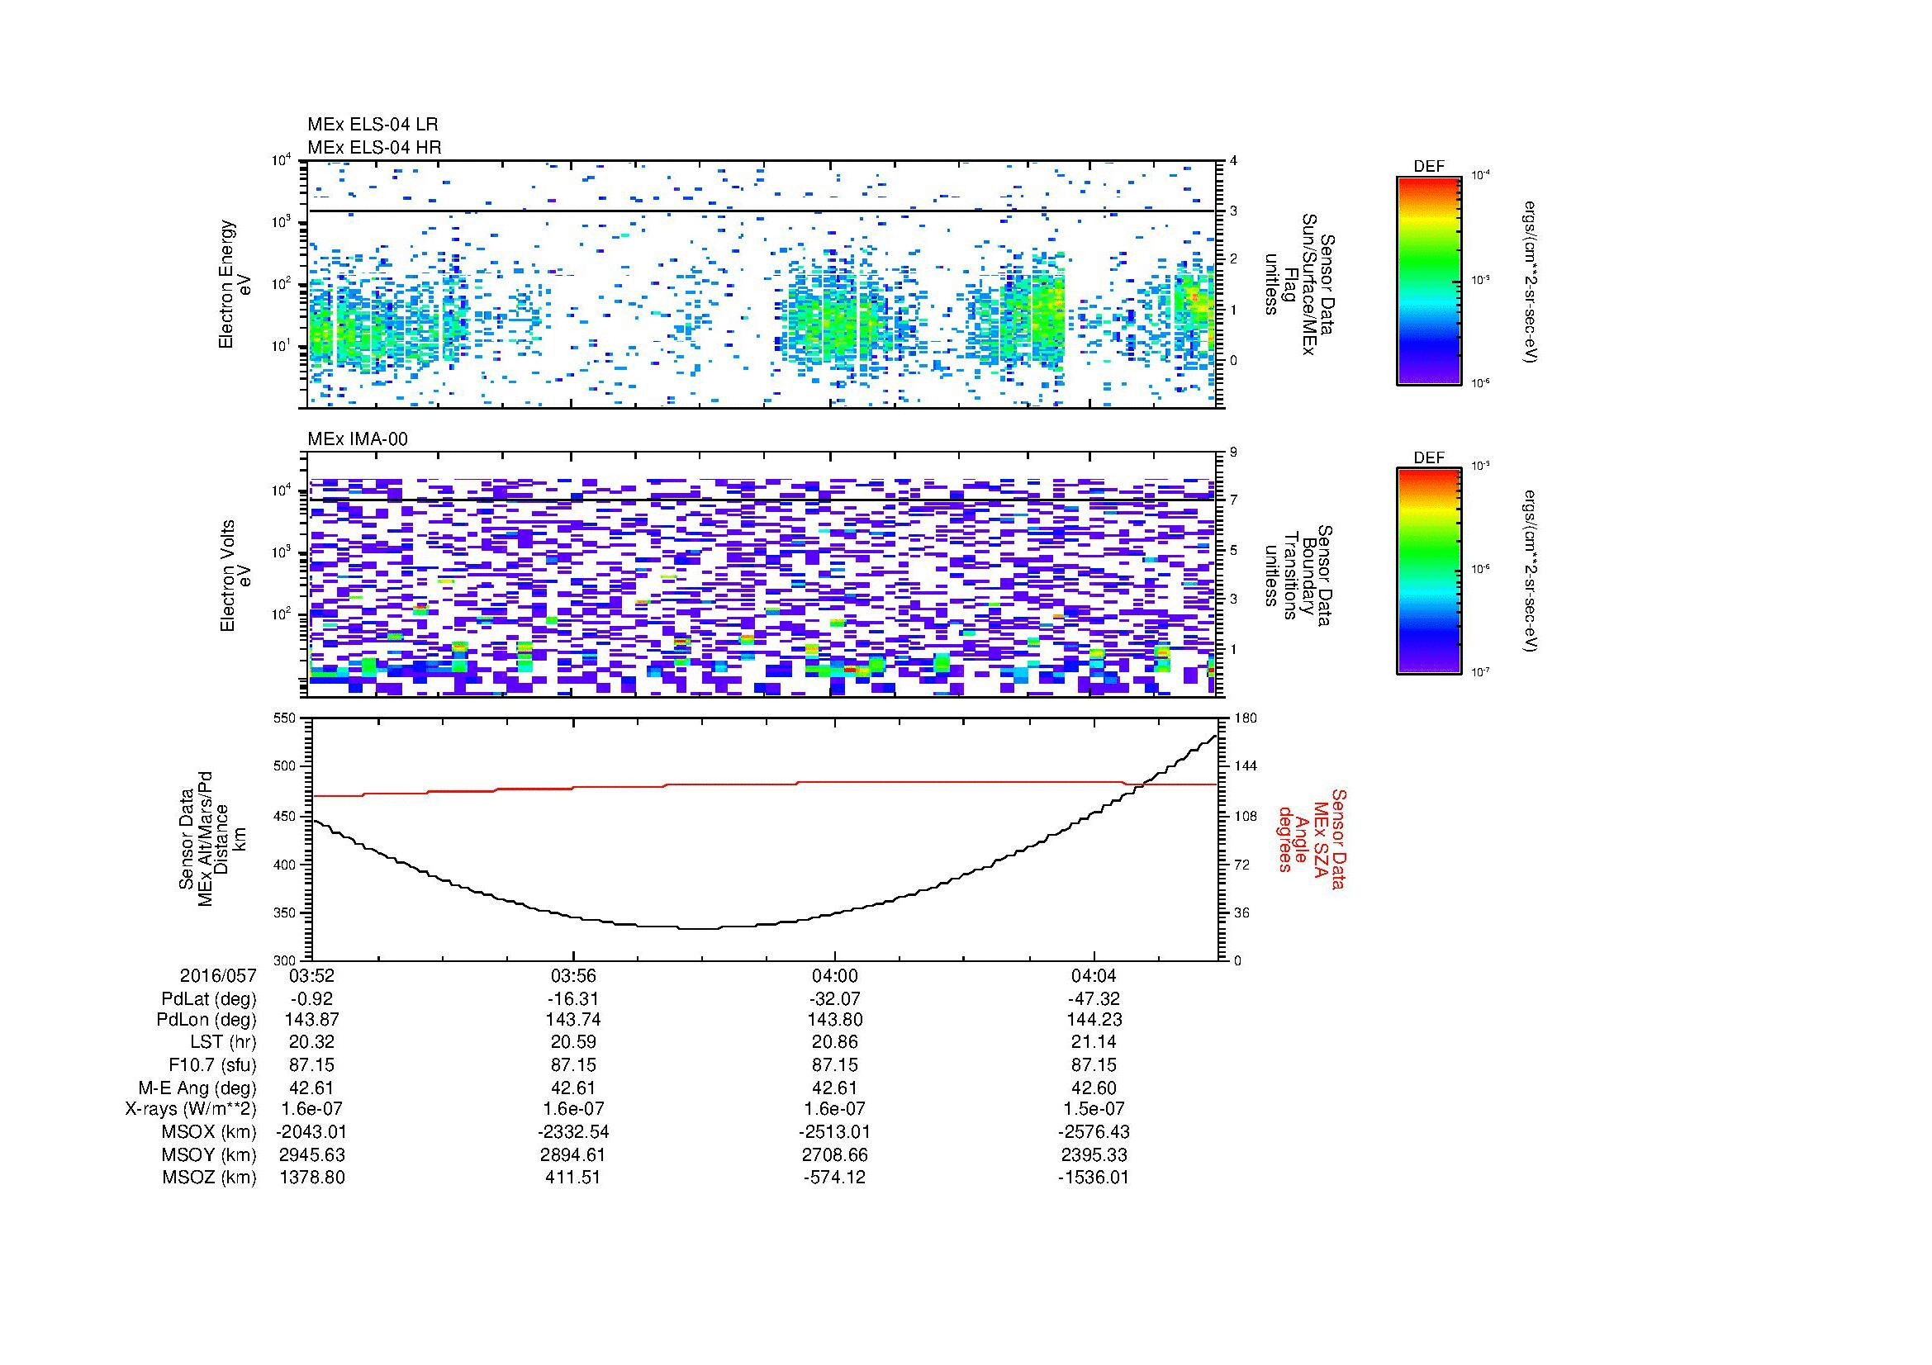This screenshot has width=1932, height=1365.
Task: Click the 'Electron Volts eV' axis label
Action: [235, 576]
